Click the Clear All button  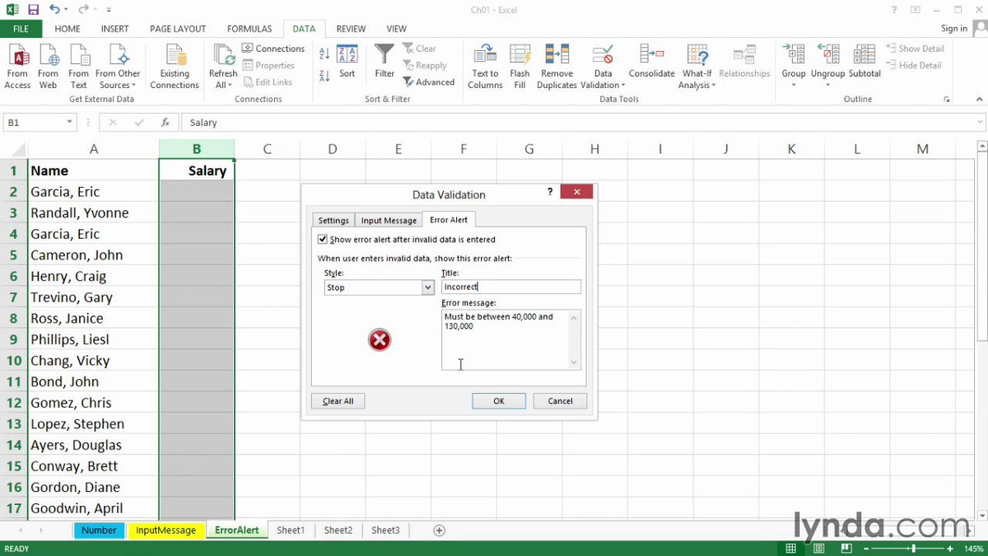(x=338, y=401)
